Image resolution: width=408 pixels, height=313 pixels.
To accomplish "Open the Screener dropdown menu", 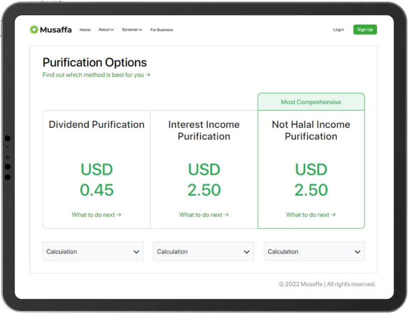I will (x=132, y=30).
